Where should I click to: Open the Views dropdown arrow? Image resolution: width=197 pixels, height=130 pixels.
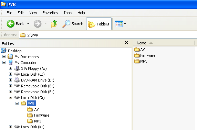[x=125, y=24]
